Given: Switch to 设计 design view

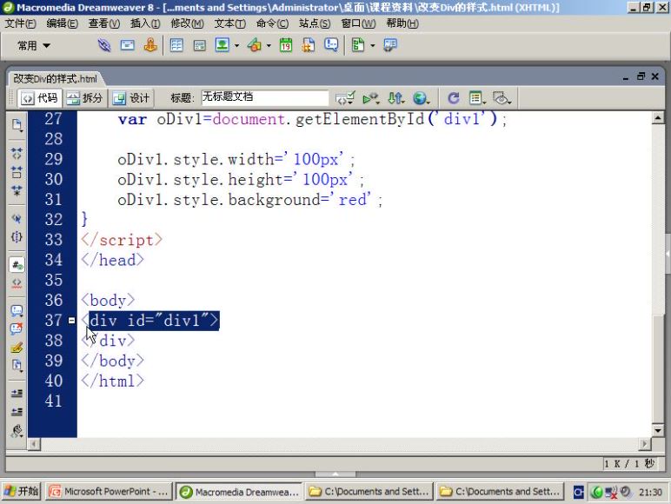Looking at the screenshot, I should (x=131, y=98).
